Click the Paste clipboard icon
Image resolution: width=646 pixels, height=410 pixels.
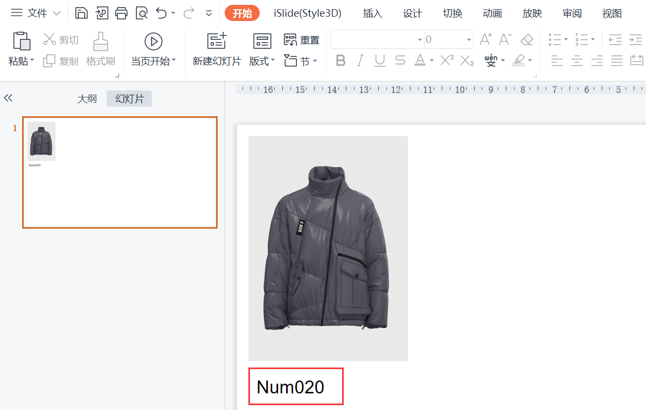[x=21, y=41]
